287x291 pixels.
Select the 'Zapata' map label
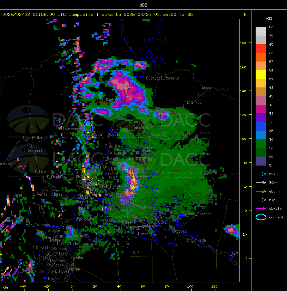point(77,257)
